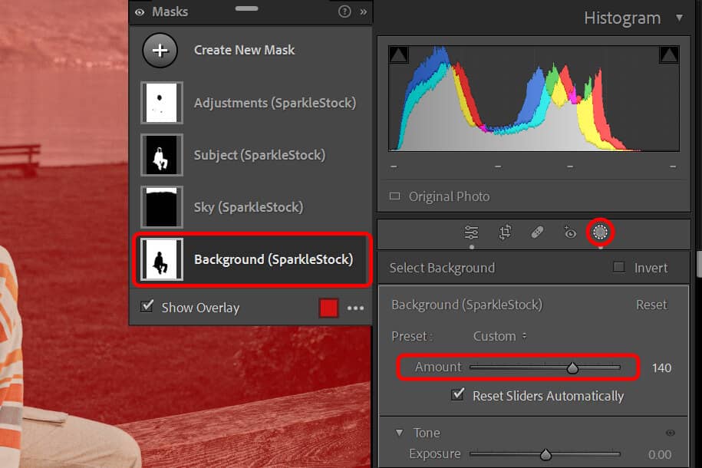702x468 pixels.
Task: Click the Create New Mask plus button
Action: [x=160, y=50]
